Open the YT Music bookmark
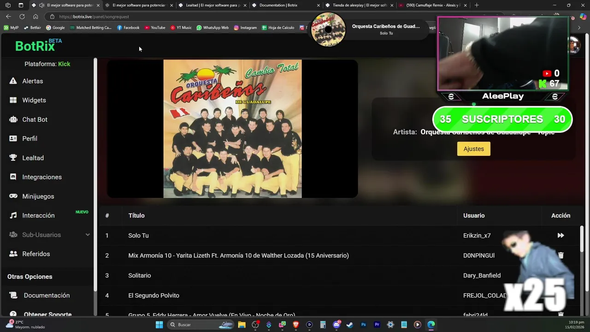The width and height of the screenshot is (590, 332). pyautogui.click(x=181, y=28)
